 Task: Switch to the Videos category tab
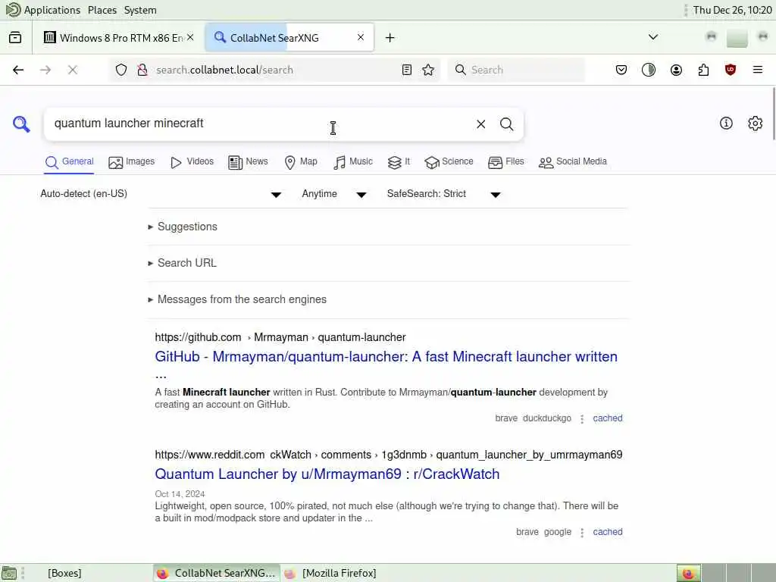pos(192,162)
